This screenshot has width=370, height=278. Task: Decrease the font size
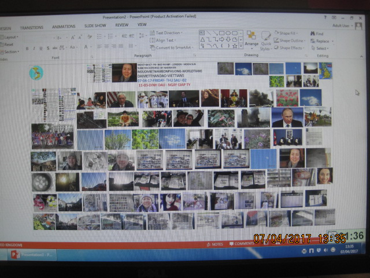click(x=80, y=37)
